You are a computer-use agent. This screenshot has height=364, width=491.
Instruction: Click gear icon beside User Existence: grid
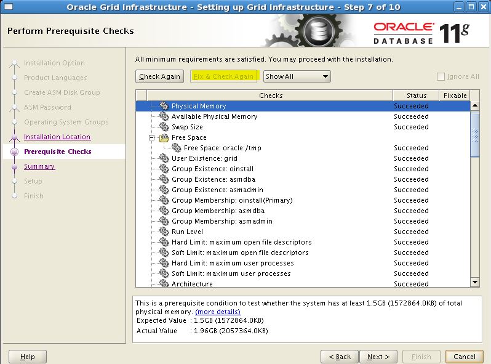coord(164,158)
